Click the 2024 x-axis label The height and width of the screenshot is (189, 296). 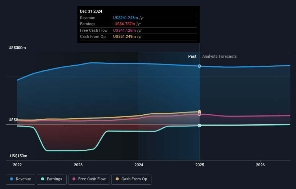point(139,165)
